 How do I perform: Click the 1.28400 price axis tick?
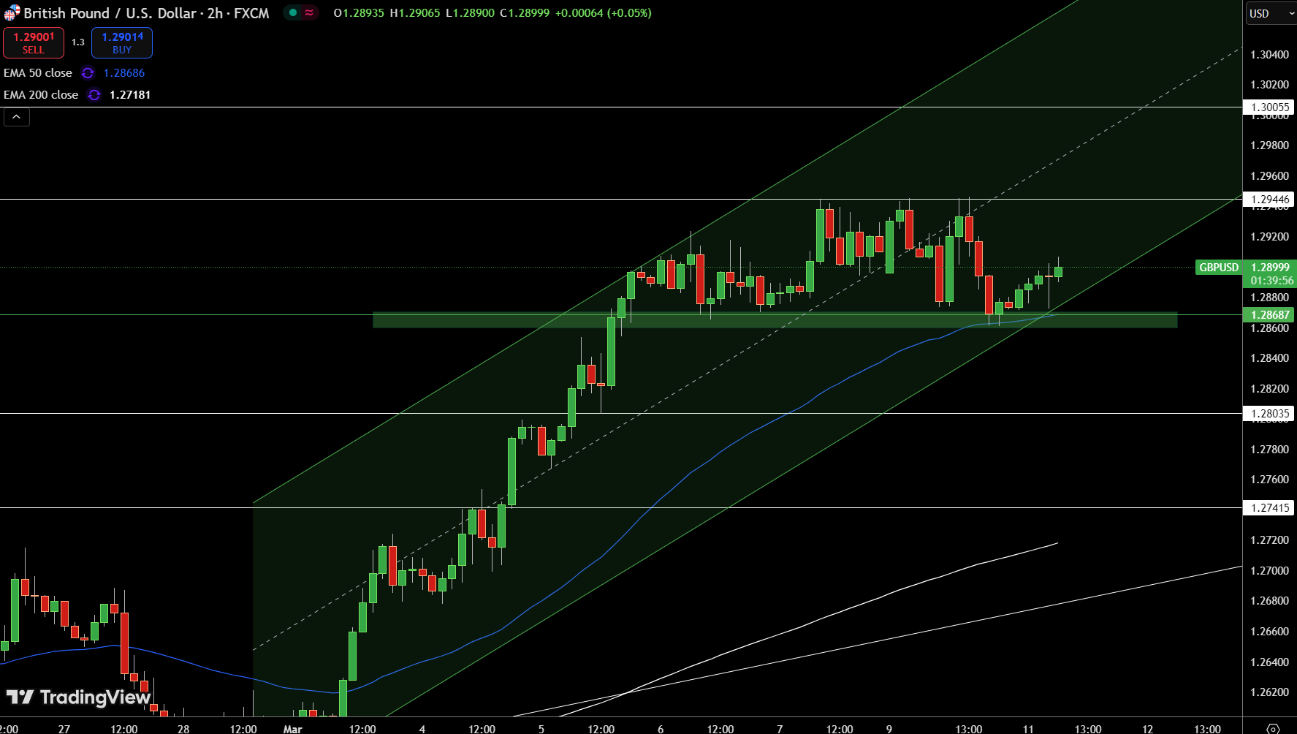coord(1270,358)
